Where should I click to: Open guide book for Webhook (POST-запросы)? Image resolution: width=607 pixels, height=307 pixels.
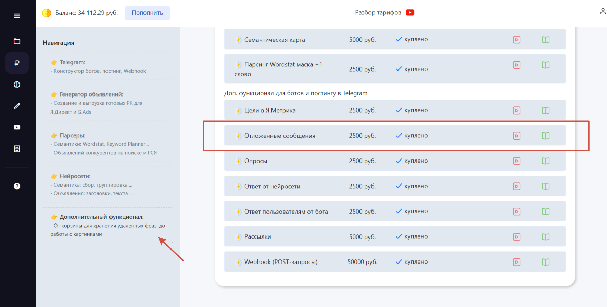click(x=546, y=262)
